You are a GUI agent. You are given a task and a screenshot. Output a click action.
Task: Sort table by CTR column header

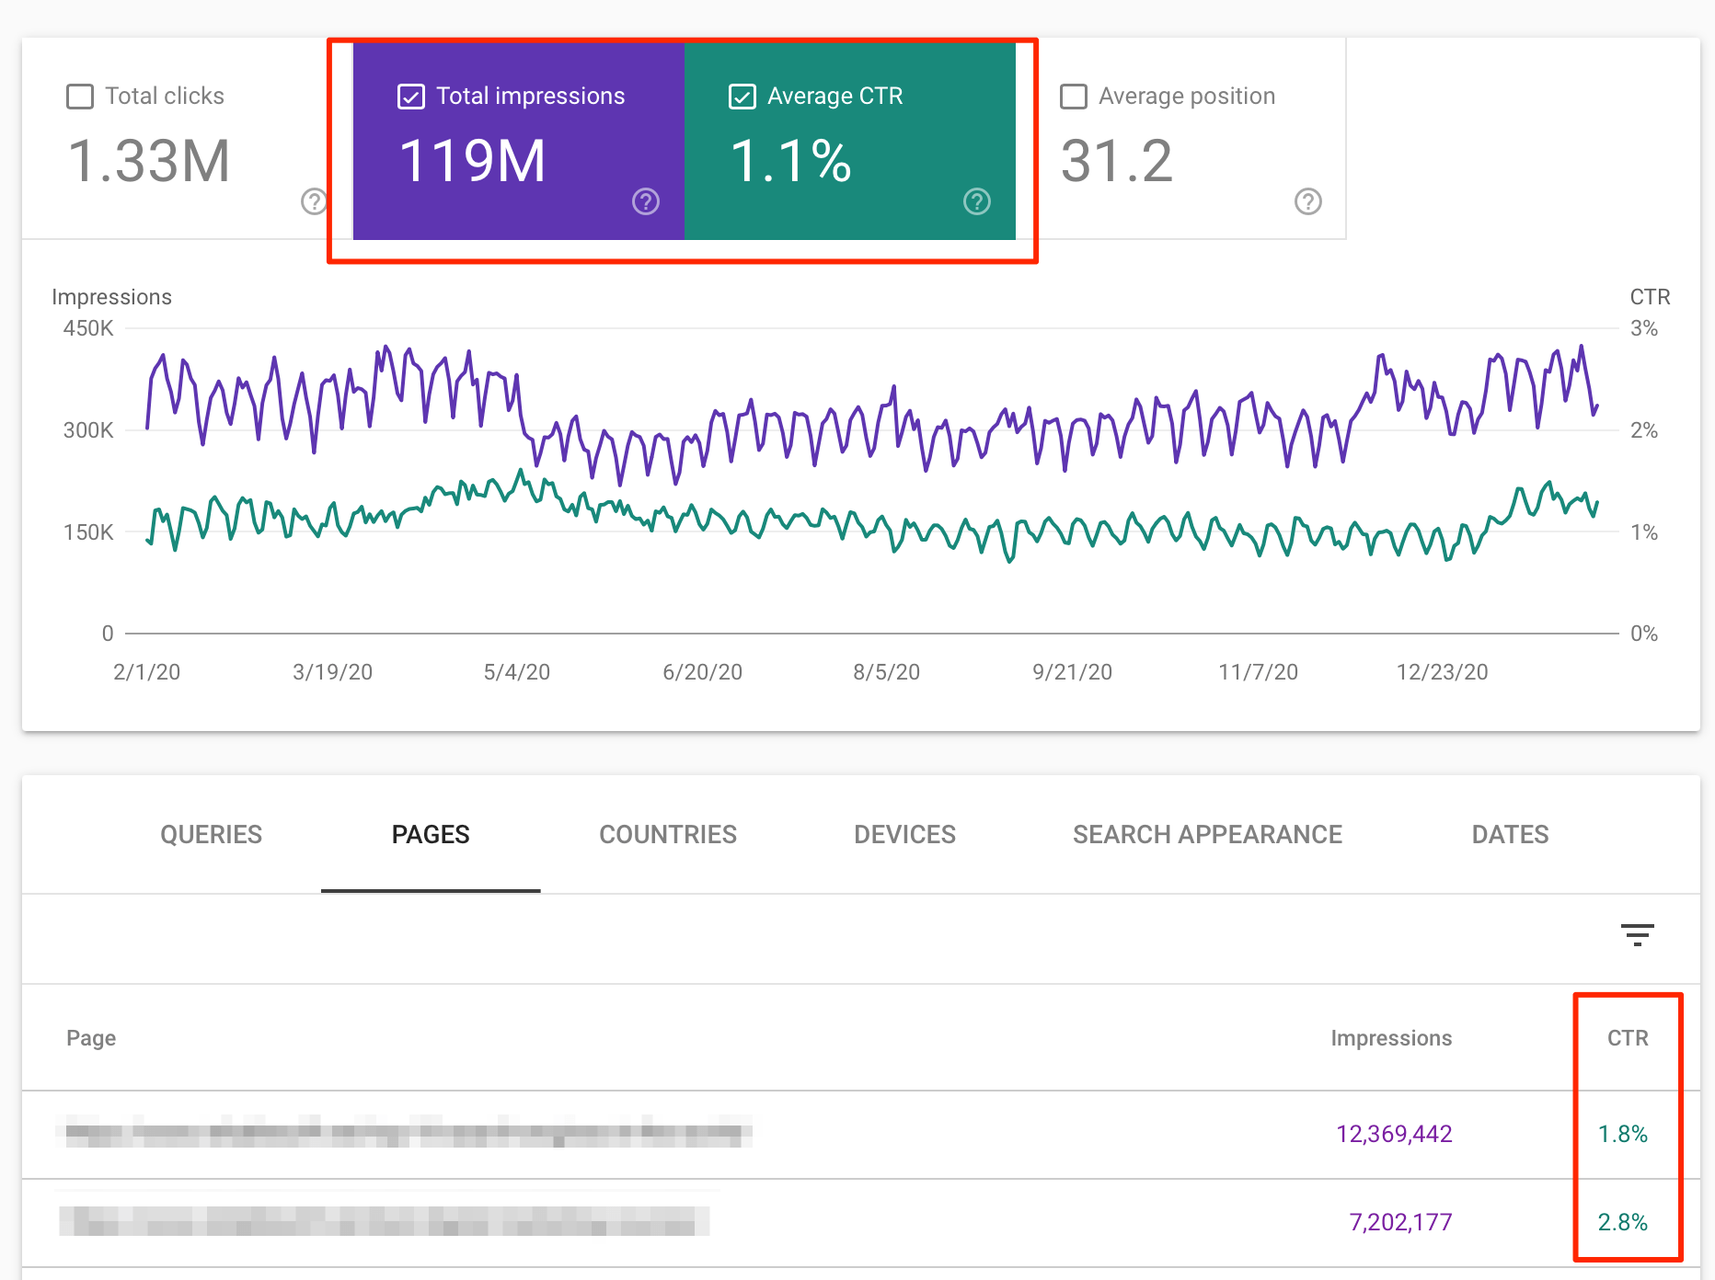click(x=1628, y=1038)
